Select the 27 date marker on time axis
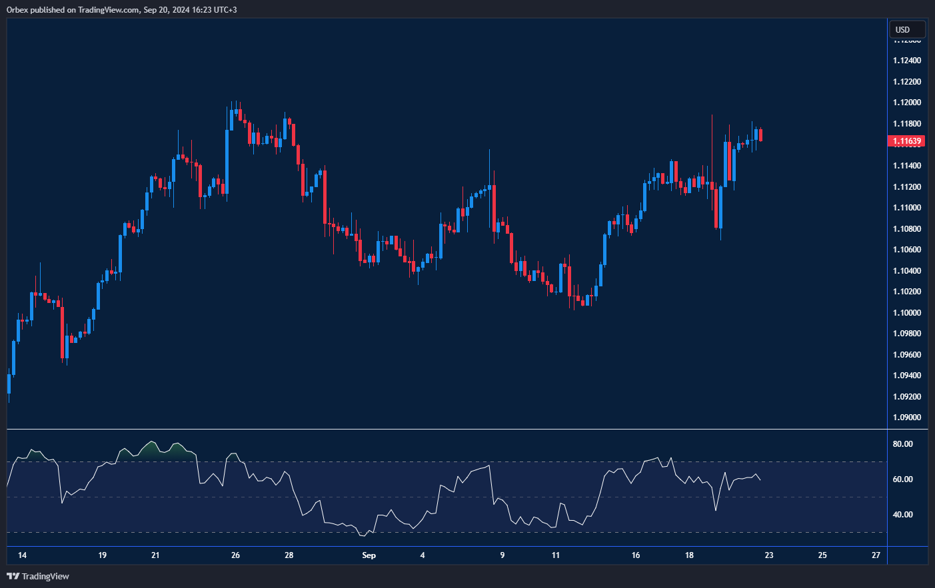 click(876, 555)
